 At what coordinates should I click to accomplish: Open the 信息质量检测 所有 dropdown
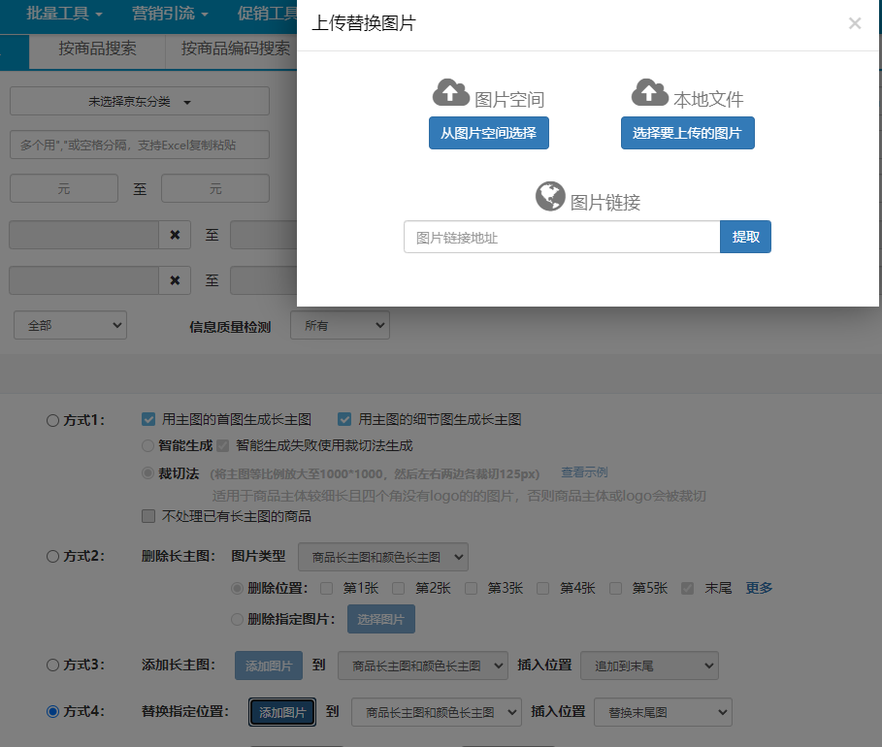[339, 326]
